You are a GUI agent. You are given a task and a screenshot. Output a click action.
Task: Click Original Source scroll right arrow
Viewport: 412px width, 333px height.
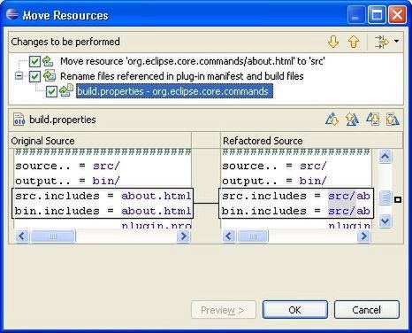184,236
